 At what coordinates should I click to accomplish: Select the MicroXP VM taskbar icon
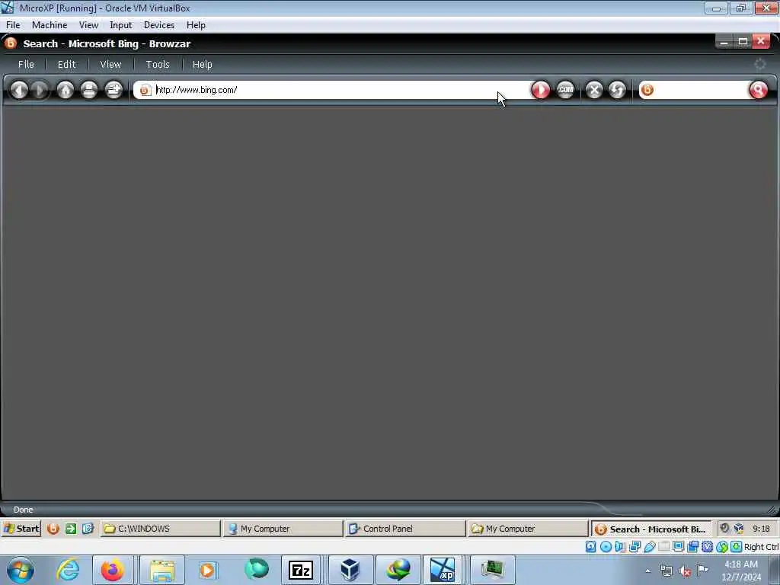tap(443, 570)
